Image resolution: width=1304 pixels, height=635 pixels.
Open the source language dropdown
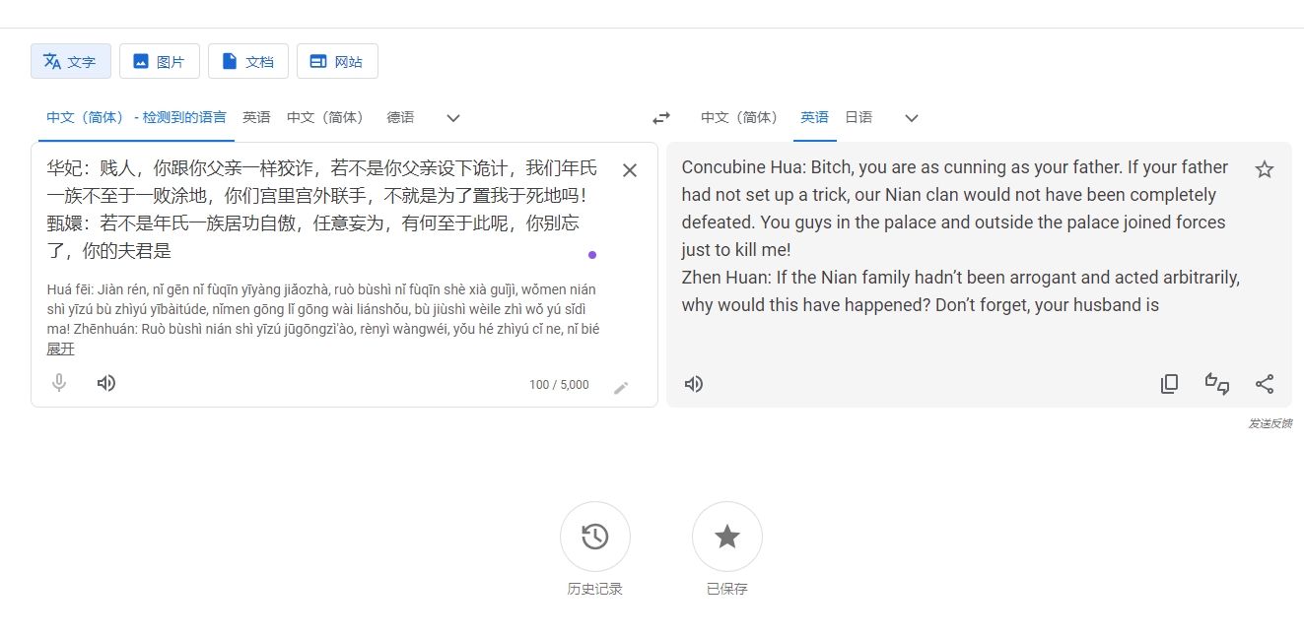[x=452, y=117]
